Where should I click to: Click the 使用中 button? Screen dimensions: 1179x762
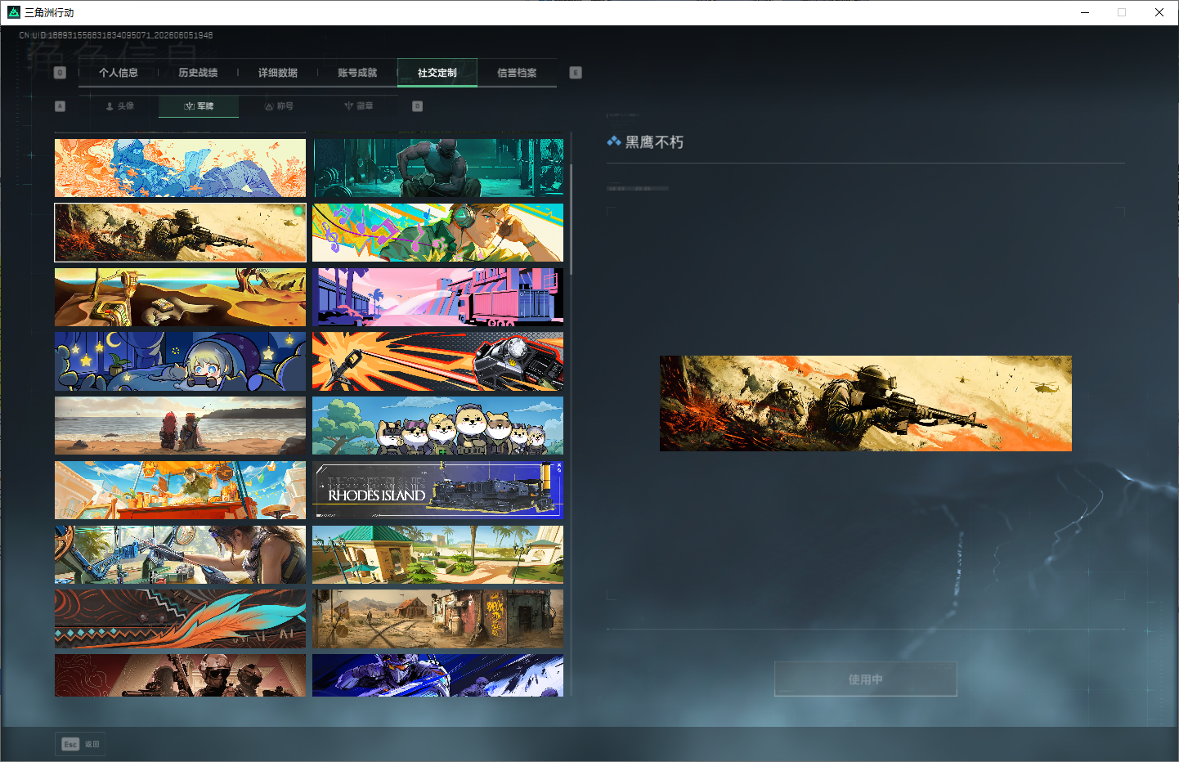coord(865,679)
